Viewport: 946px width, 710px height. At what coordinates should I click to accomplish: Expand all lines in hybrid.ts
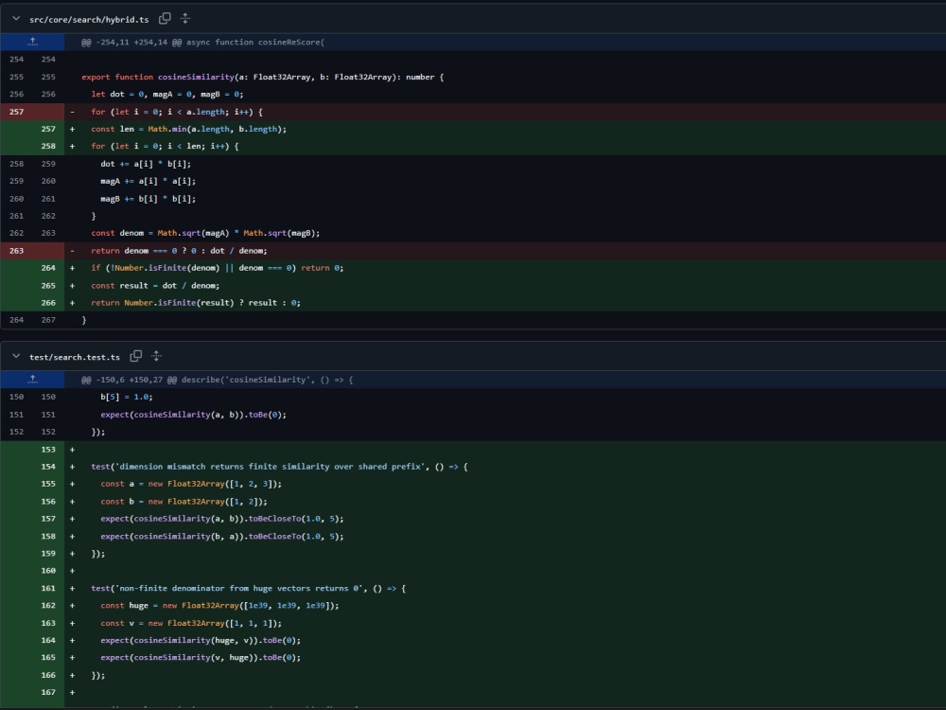tap(185, 19)
